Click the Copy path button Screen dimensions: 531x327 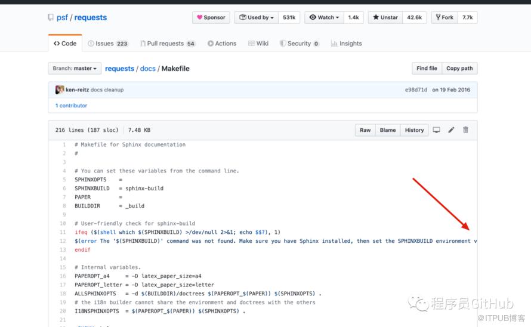(459, 69)
